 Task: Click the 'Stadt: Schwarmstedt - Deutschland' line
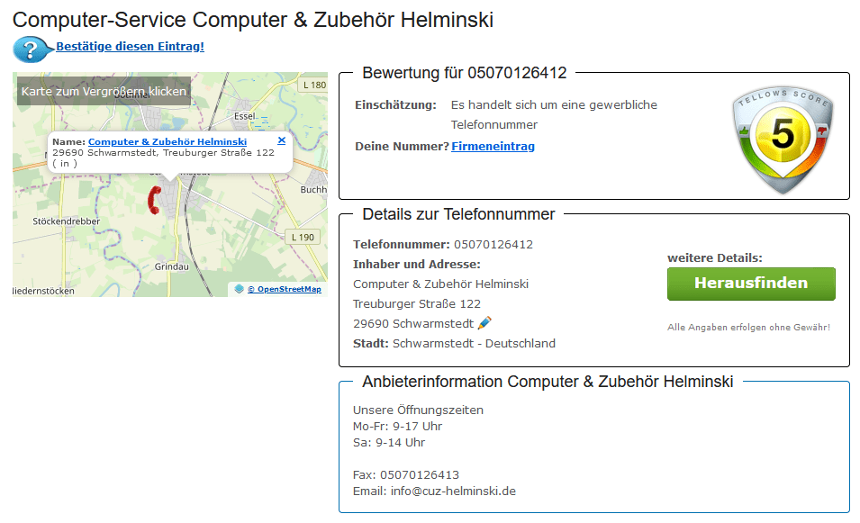point(454,343)
